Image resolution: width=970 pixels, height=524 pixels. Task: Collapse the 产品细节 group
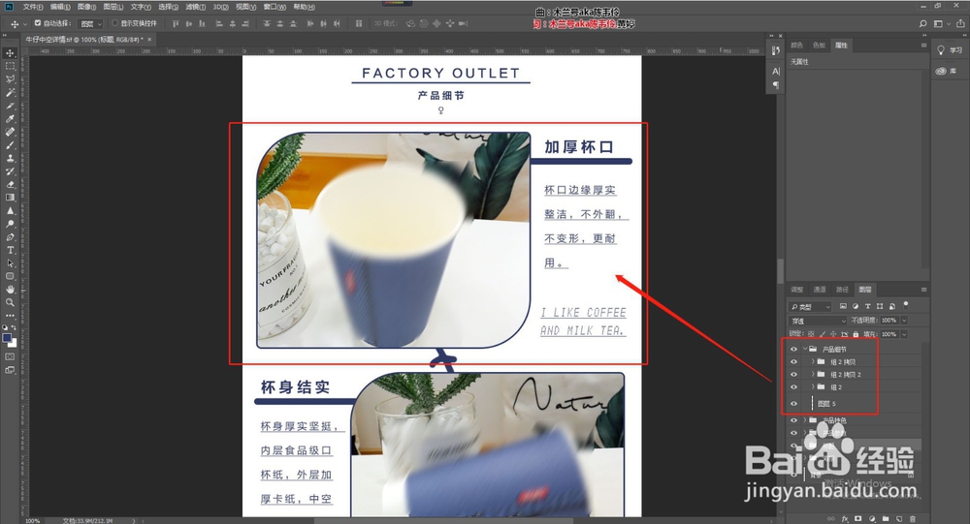[x=805, y=349]
